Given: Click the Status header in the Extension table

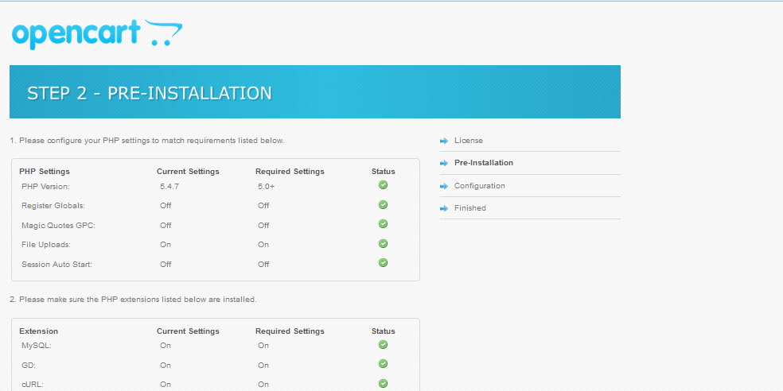Looking at the screenshot, I should tap(383, 331).
